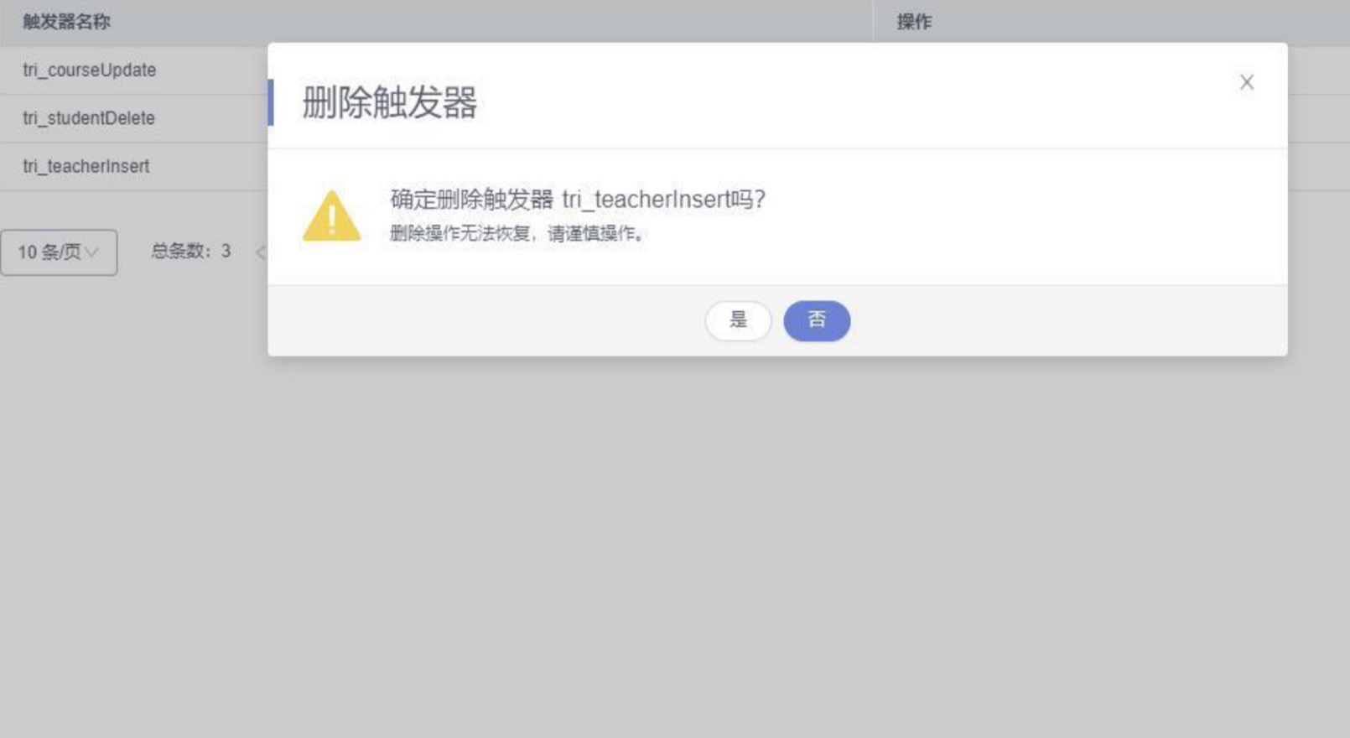Open the 10 条/页 page size dropdown
The height and width of the screenshot is (738, 1350).
tap(59, 252)
